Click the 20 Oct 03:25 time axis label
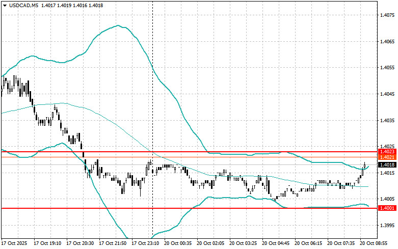Image resolution: width=398 pixels, height=249 pixels. coord(243,243)
